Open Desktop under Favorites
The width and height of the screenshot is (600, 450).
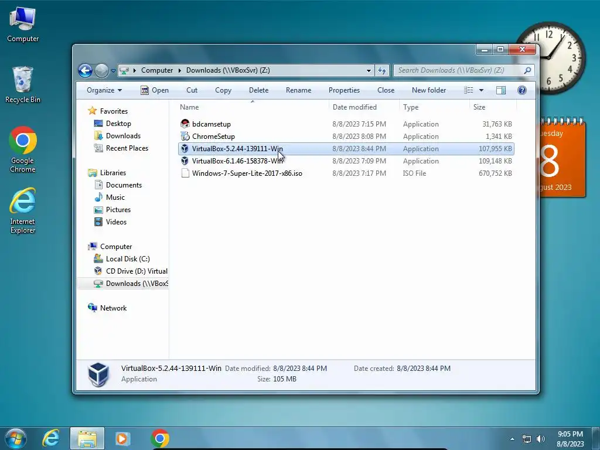[x=118, y=123]
